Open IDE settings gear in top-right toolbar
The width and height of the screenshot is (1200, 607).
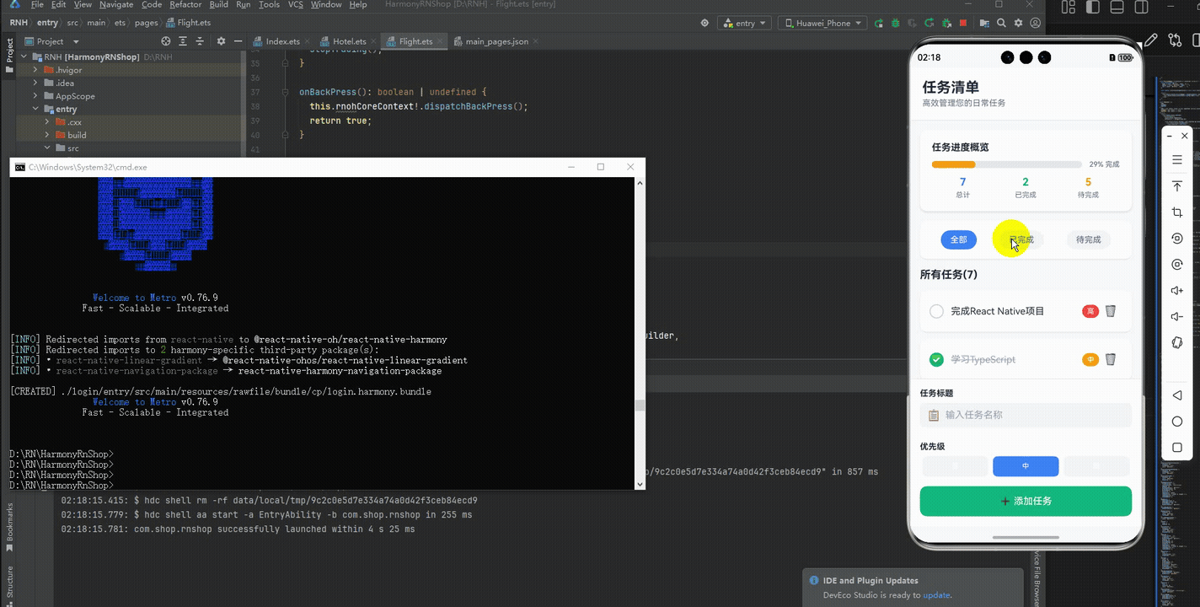(1018, 23)
